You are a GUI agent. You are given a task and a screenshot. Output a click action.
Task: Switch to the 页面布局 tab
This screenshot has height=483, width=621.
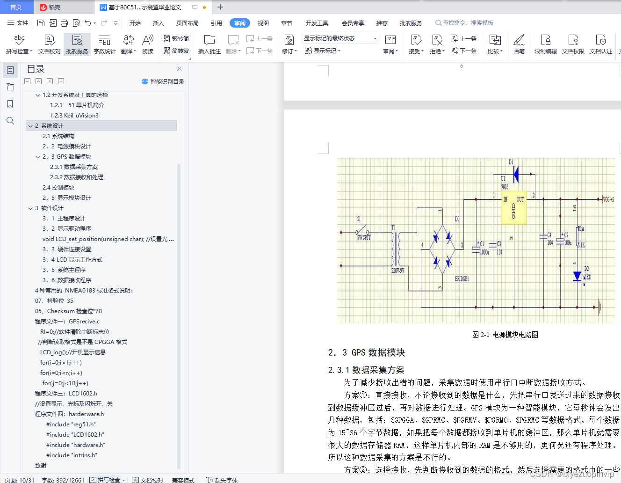[x=188, y=23]
